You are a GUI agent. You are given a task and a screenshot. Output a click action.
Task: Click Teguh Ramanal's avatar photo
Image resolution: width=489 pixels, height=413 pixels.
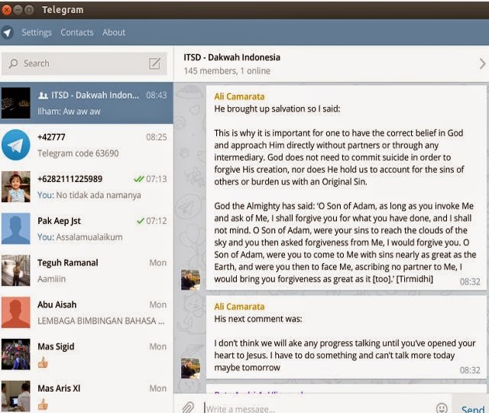coord(16,270)
